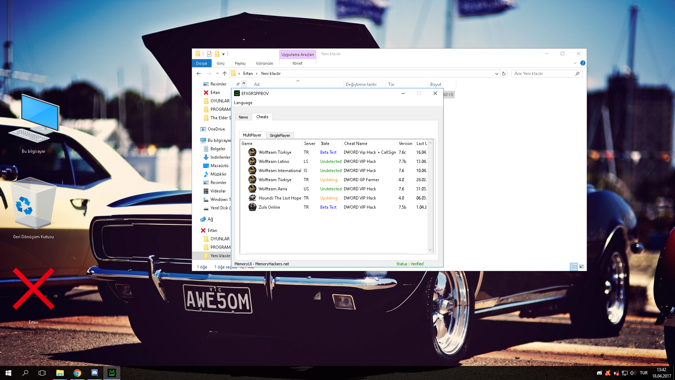Open the Wolfteam Latino game icon
Viewport: 675px width, 380px height.
tap(252, 161)
